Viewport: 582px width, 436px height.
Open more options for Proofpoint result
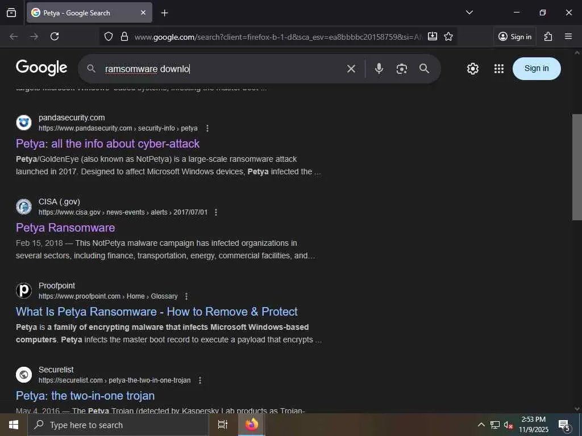186,296
